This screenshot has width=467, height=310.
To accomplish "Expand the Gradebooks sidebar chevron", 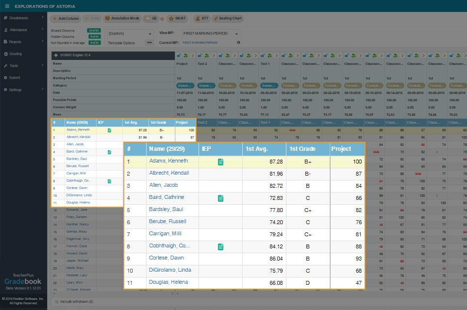I will 43,17.
